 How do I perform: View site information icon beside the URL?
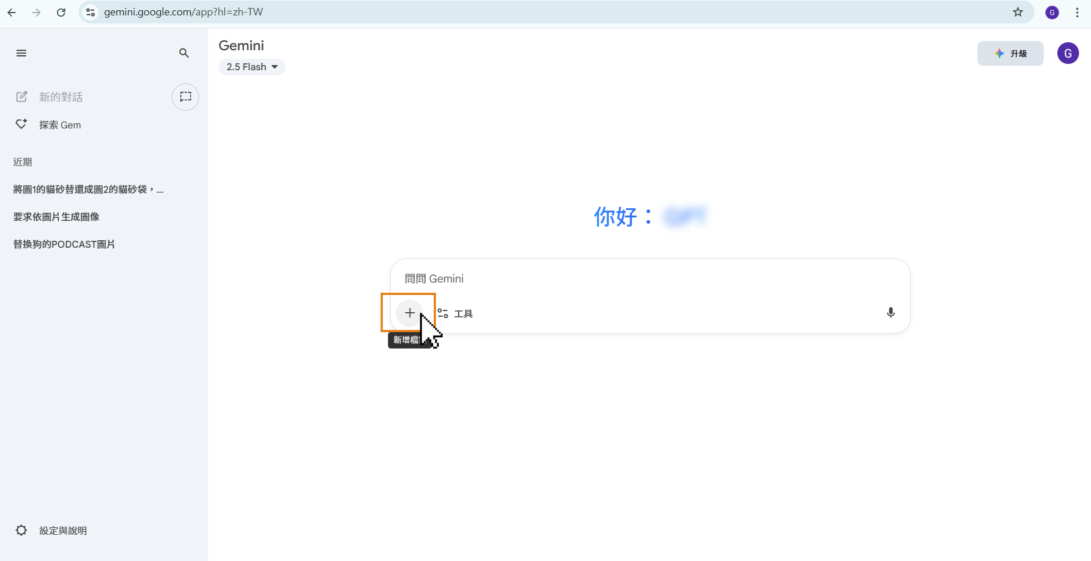coord(90,12)
